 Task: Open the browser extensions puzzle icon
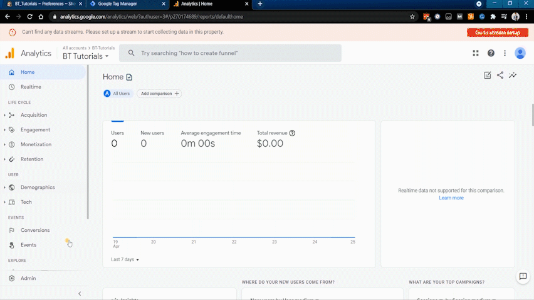(493, 16)
